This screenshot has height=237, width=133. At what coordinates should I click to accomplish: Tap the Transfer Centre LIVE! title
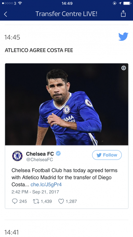66,14
